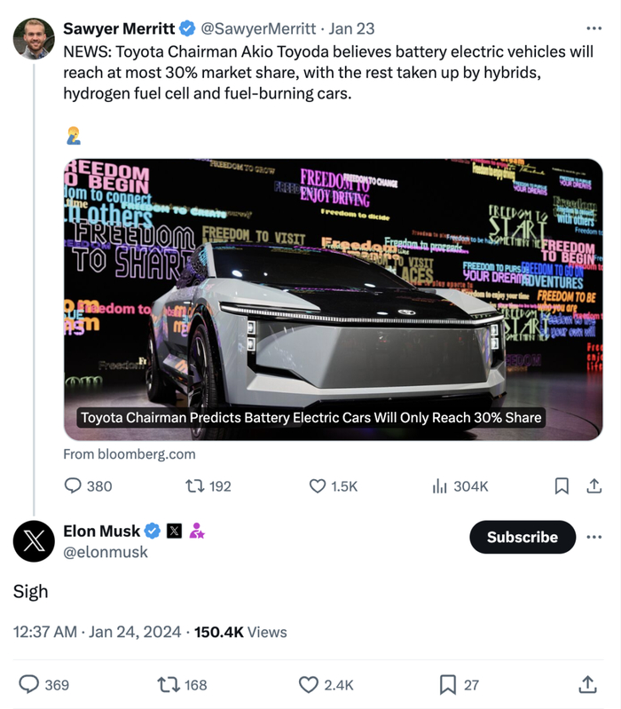Screen dimensions: 621x709
Task: Reply to Sawyer Merritt's tweet
Action: [74, 485]
